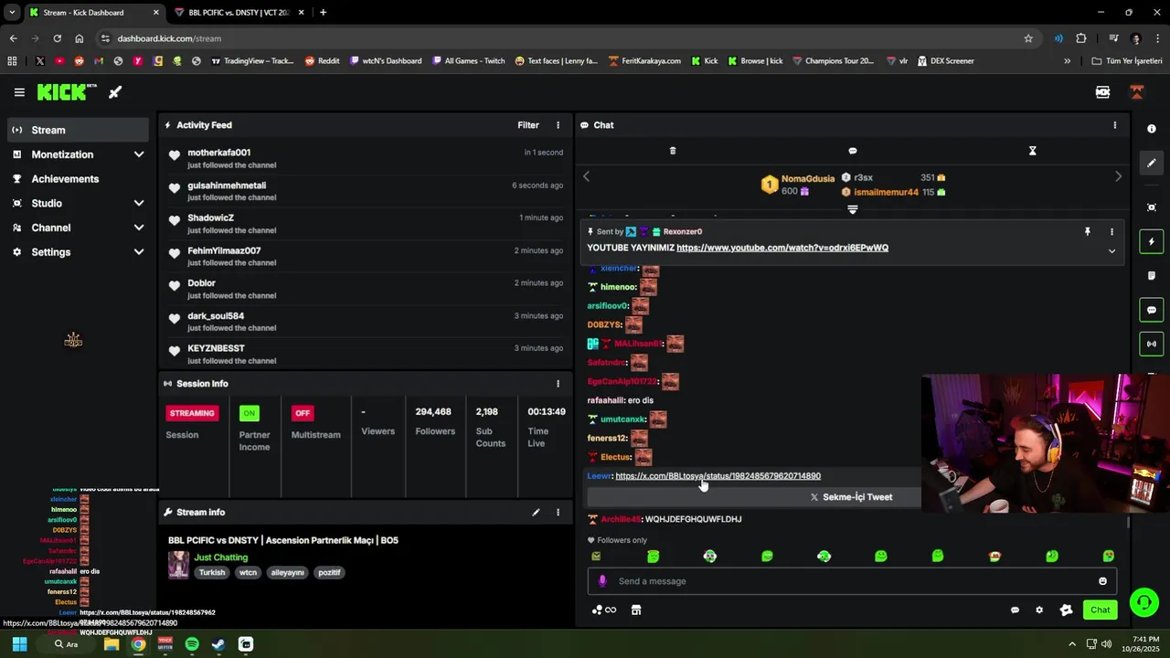Click the STREAMING session status badge
This screenshot has height=658, width=1170.
(192, 413)
